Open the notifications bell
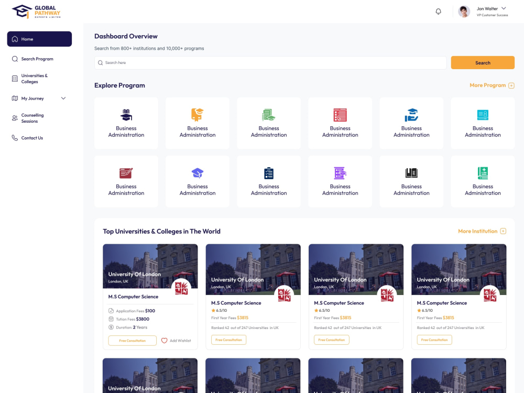 (x=438, y=12)
